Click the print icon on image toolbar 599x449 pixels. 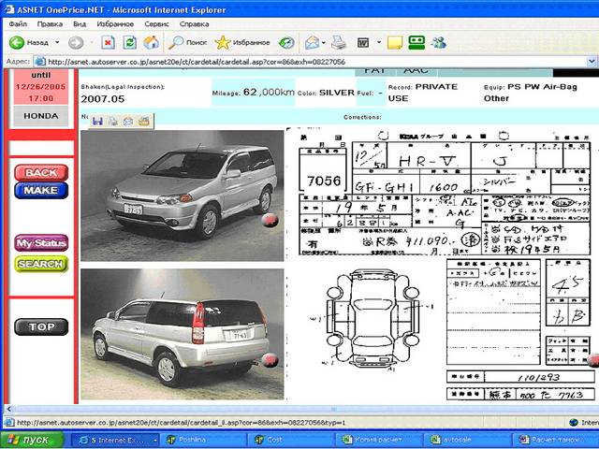coord(112,122)
